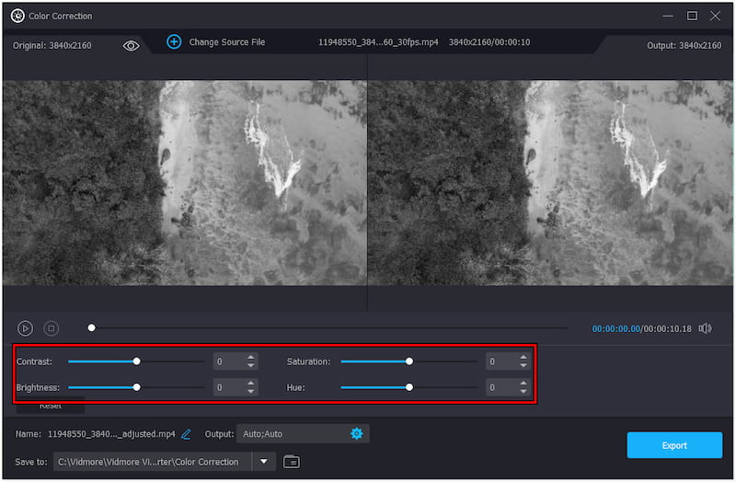The height and width of the screenshot is (482, 736).
Task: Decrease Brightness value with down arrow
Action: coord(250,392)
